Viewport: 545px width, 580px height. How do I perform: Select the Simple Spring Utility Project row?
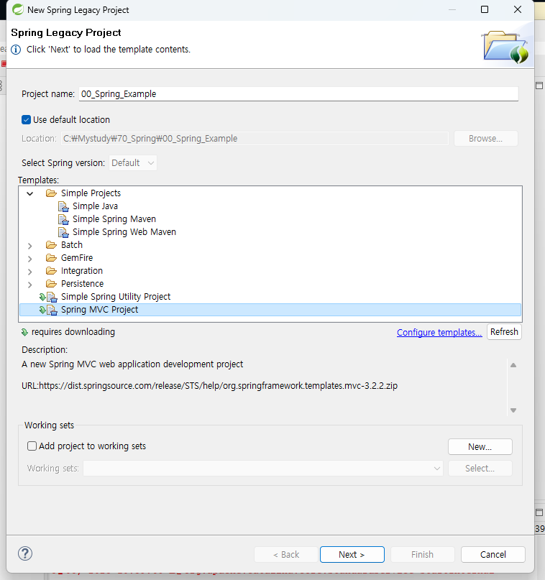(x=116, y=297)
